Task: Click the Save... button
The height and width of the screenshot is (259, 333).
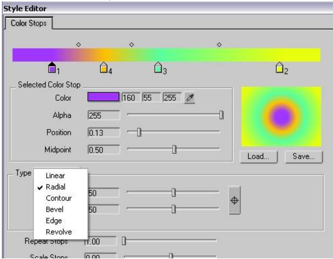Action: (303, 156)
